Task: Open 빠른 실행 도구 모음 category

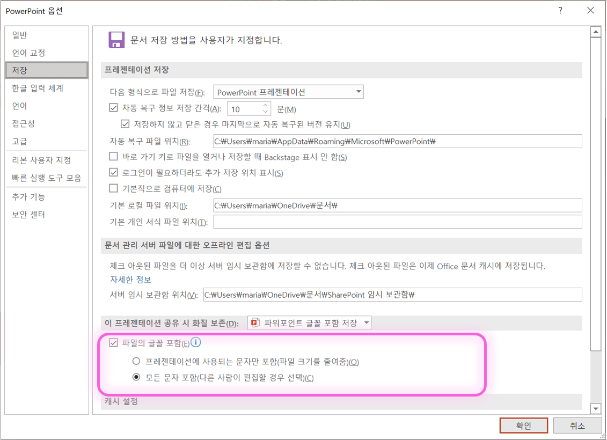Action: [x=47, y=178]
